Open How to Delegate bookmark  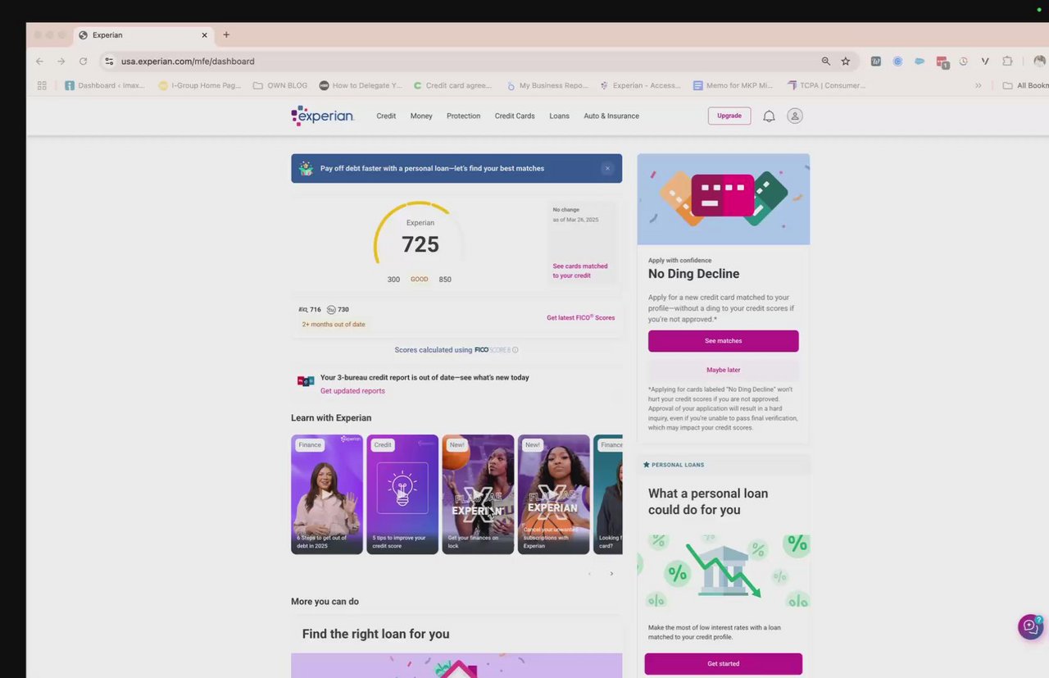coord(361,85)
